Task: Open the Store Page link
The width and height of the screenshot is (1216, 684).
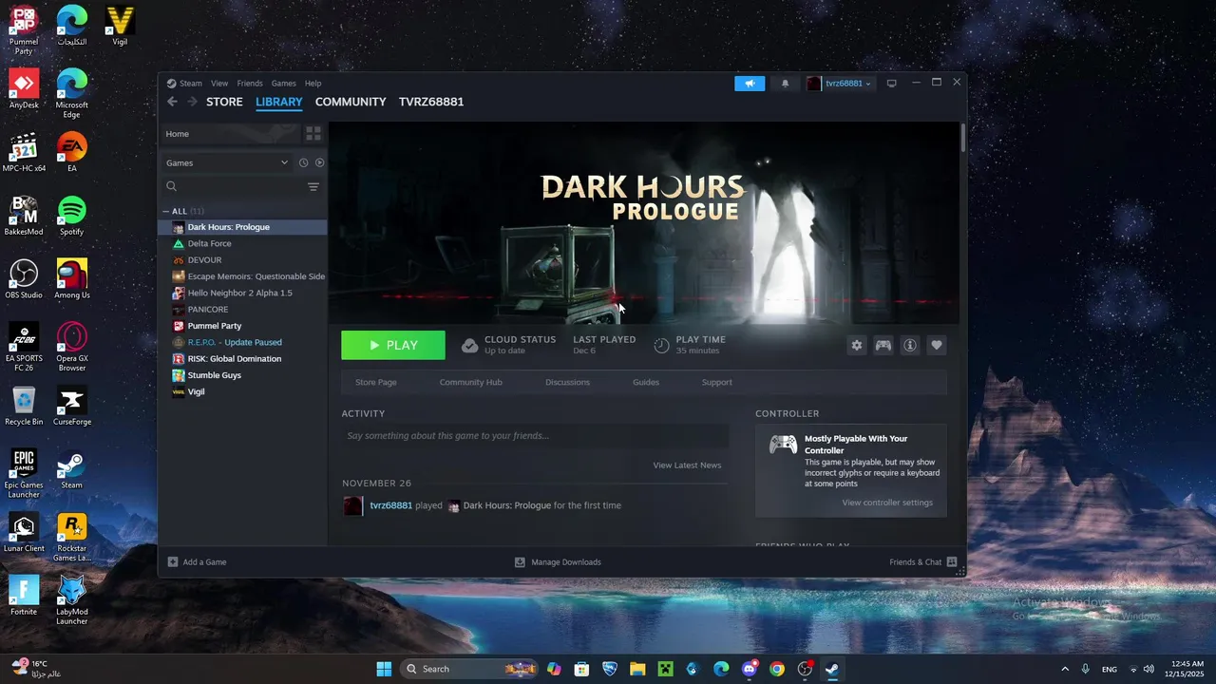Action: coord(375,382)
